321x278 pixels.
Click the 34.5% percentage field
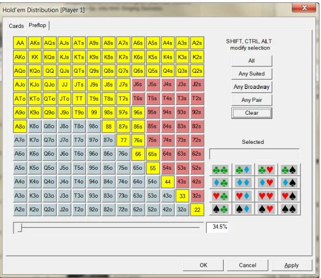pos(217,227)
